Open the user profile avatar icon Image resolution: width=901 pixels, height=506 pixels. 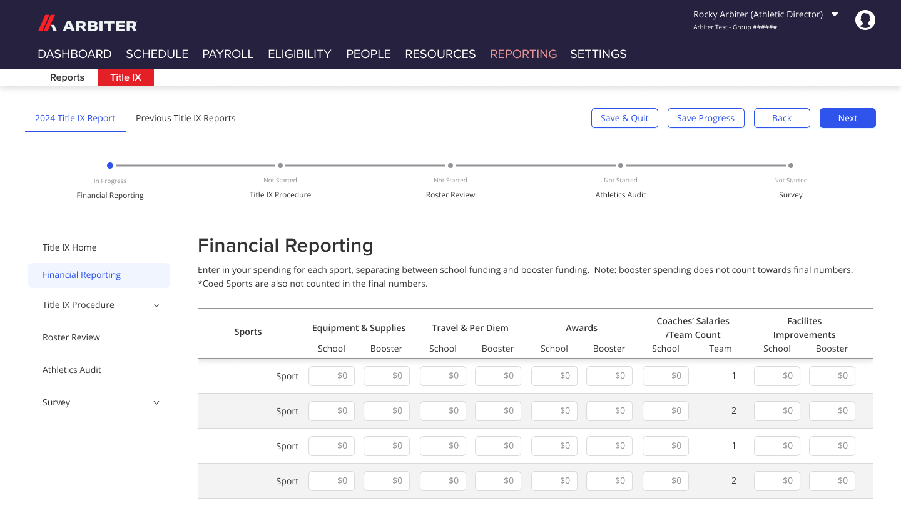pos(865,19)
